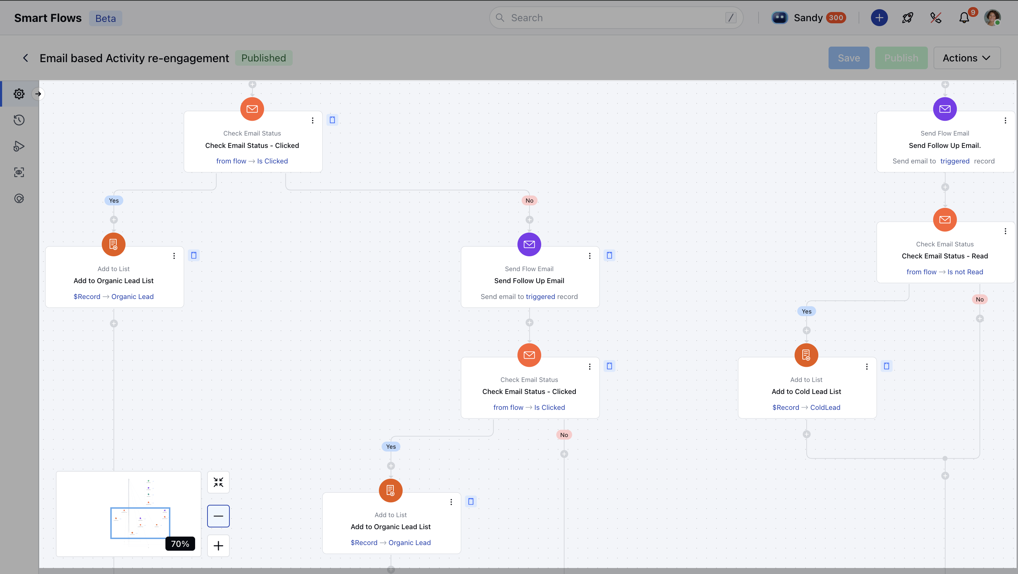The width and height of the screenshot is (1018, 574).
Task: Click the minimap flow overview thumbnail
Action: 128,513
